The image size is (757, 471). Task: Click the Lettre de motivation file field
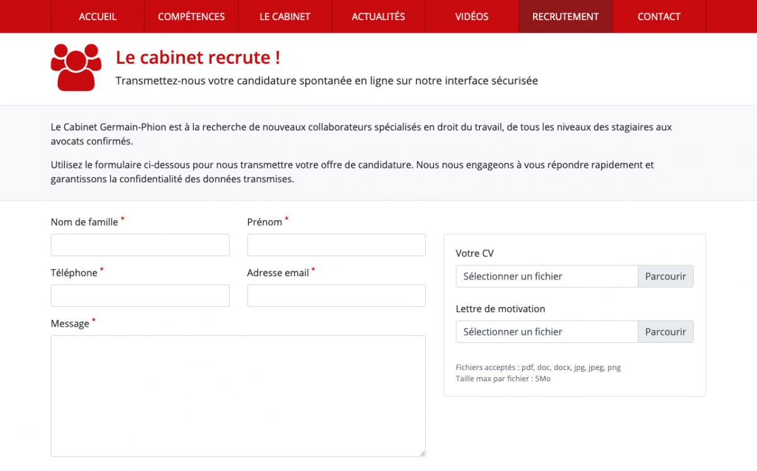546,332
